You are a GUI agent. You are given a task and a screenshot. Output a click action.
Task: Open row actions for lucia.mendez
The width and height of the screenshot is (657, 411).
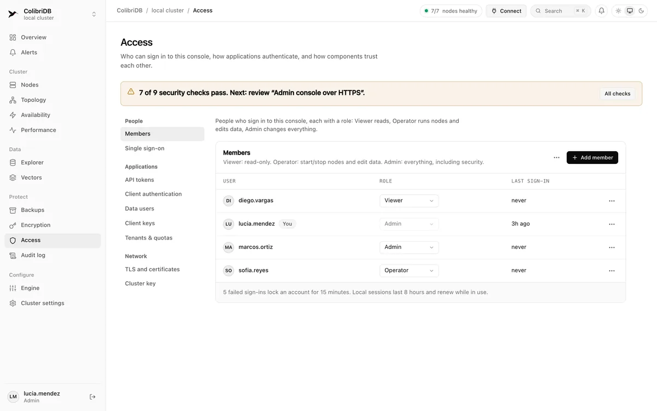(x=612, y=224)
